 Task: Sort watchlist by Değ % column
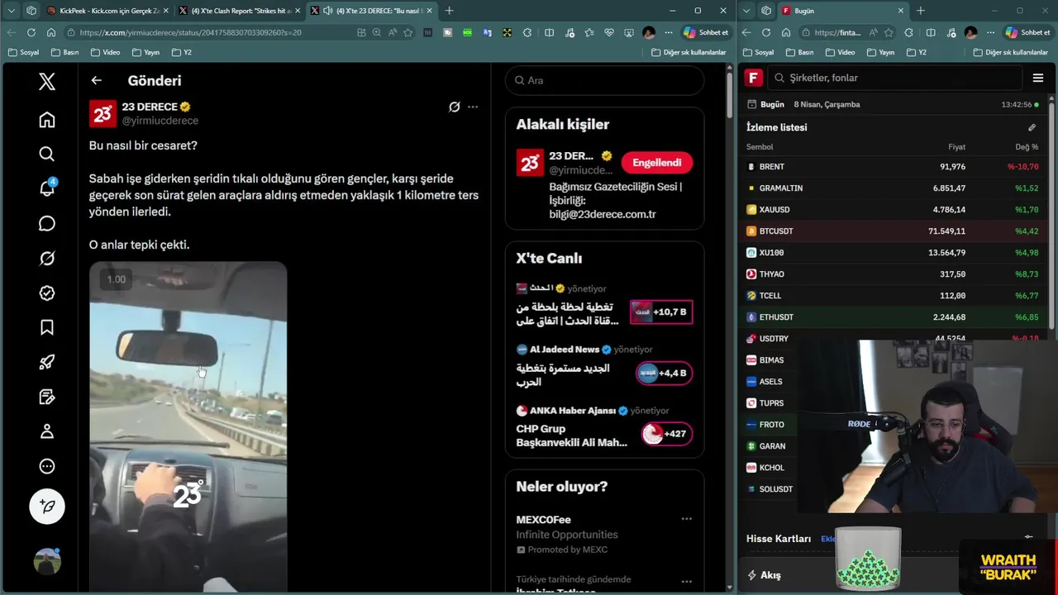(x=1027, y=147)
